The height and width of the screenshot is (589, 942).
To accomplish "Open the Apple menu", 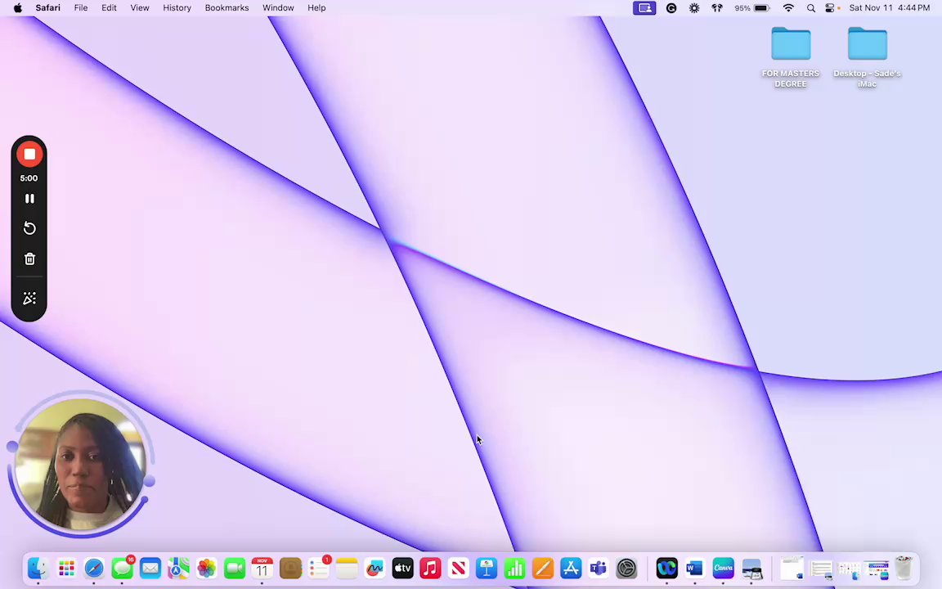I will 18,8.
